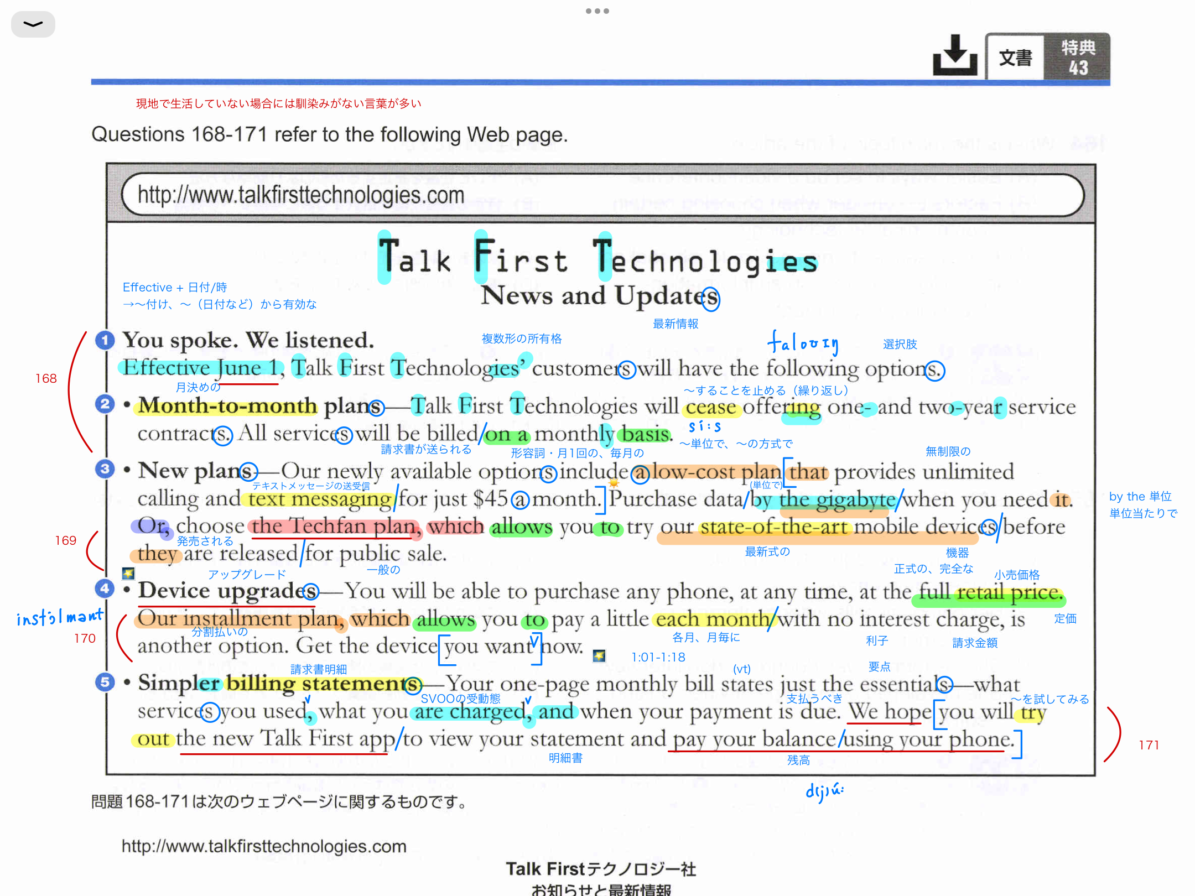This screenshot has height=896, width=1195.
Task: Tap the star sticker before 1:01-1:18
Action: tap(599, 656)
